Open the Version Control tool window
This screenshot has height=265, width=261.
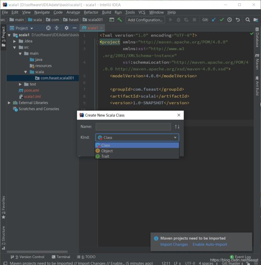(27, 257)
